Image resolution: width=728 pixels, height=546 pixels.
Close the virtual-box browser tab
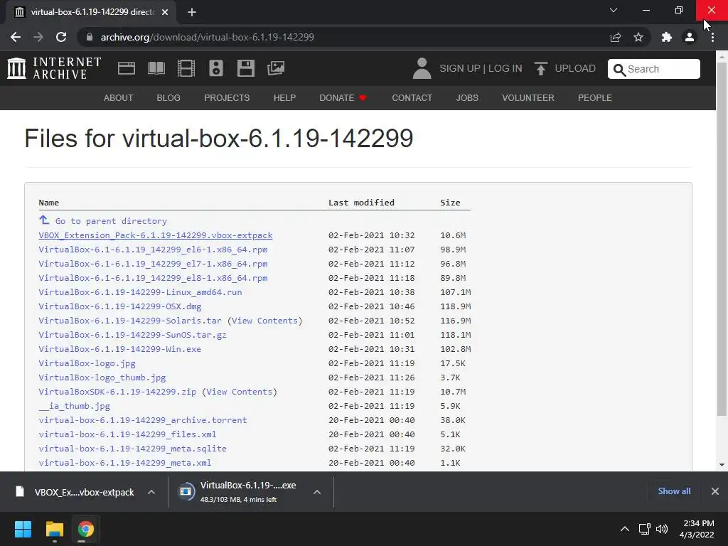click(165, 12)
